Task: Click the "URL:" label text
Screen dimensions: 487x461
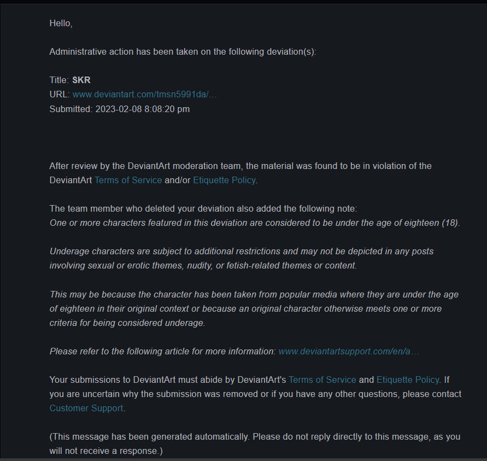Action: [x=60, y=95]
